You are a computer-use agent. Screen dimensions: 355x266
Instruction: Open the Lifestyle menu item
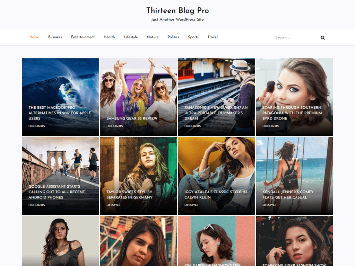click(131, 37)
